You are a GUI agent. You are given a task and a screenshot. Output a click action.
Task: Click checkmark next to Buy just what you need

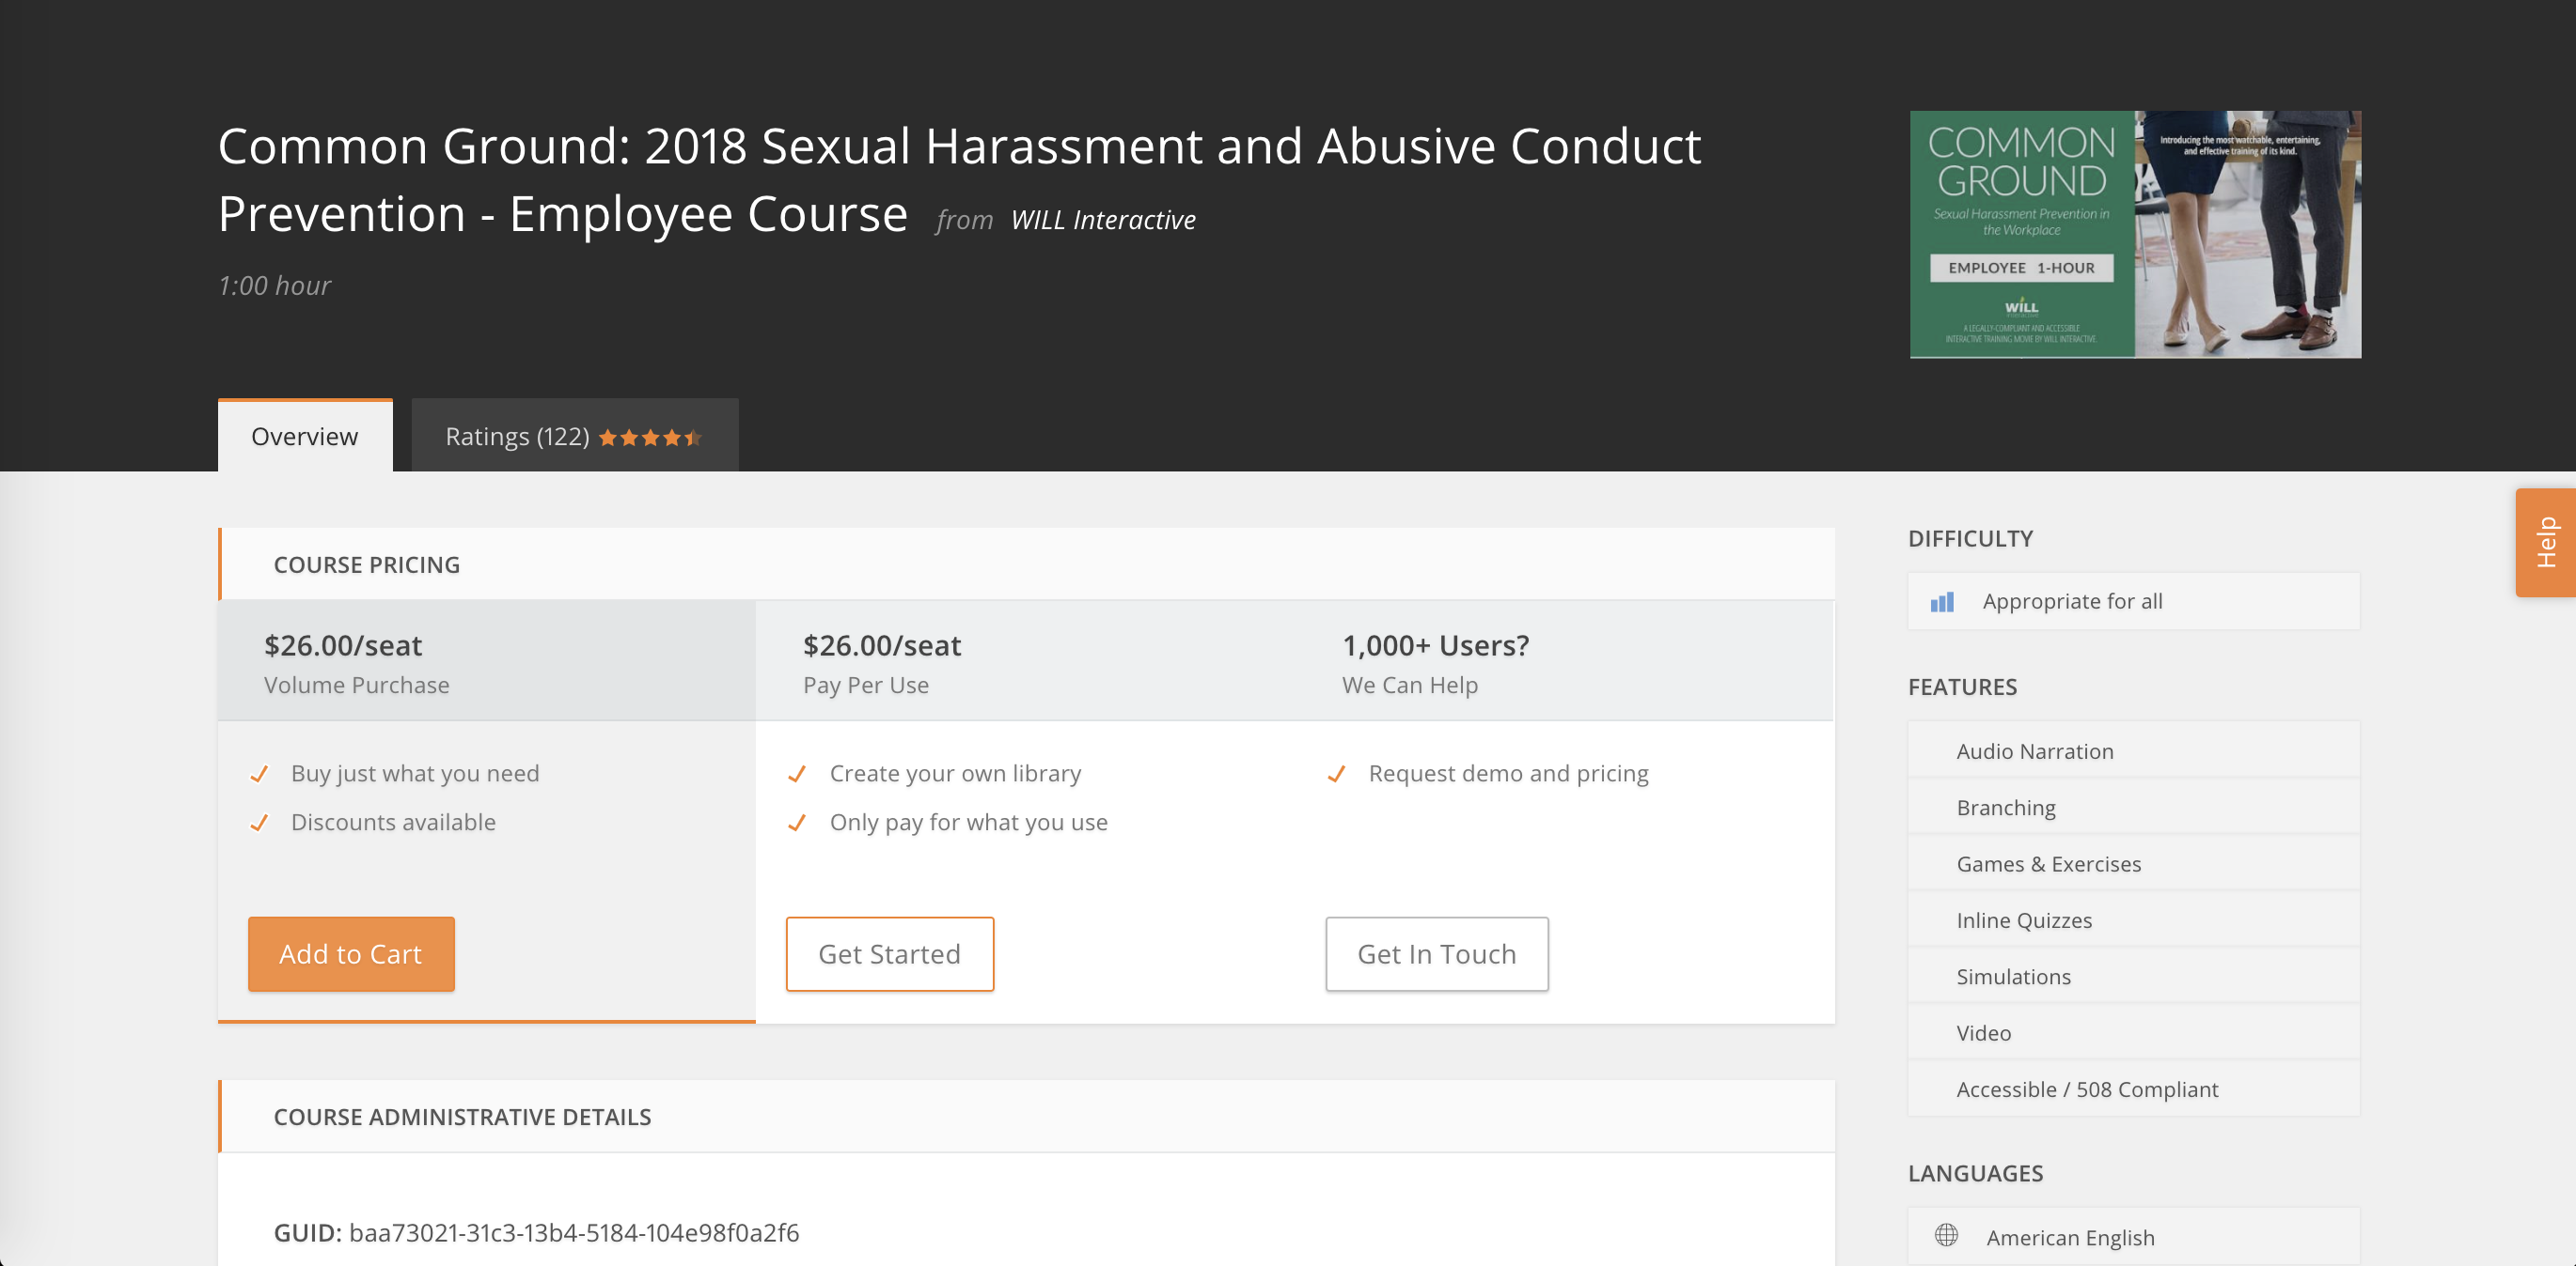pos(259,775)
